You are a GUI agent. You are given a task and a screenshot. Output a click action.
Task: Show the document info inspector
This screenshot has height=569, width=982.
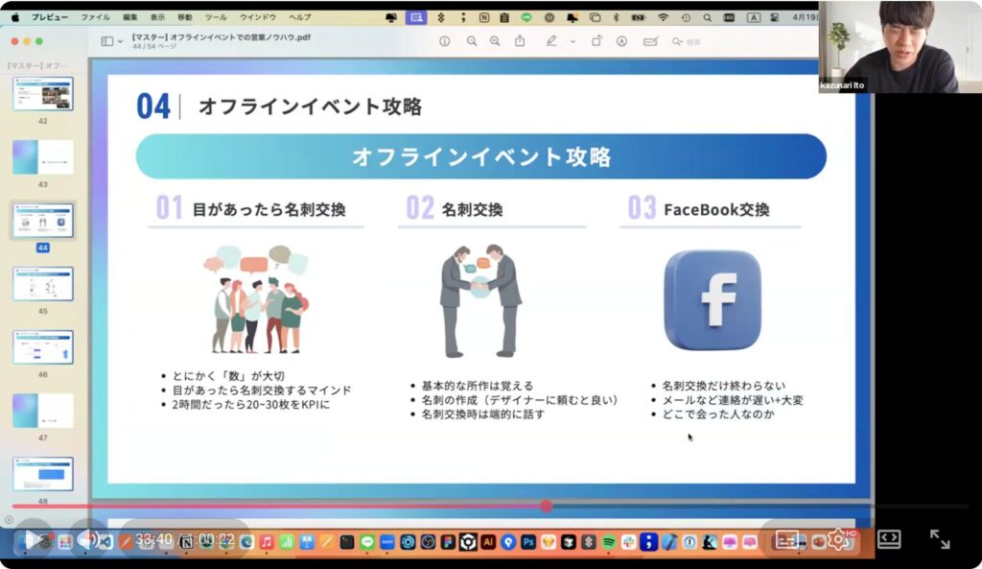[444, 41]
